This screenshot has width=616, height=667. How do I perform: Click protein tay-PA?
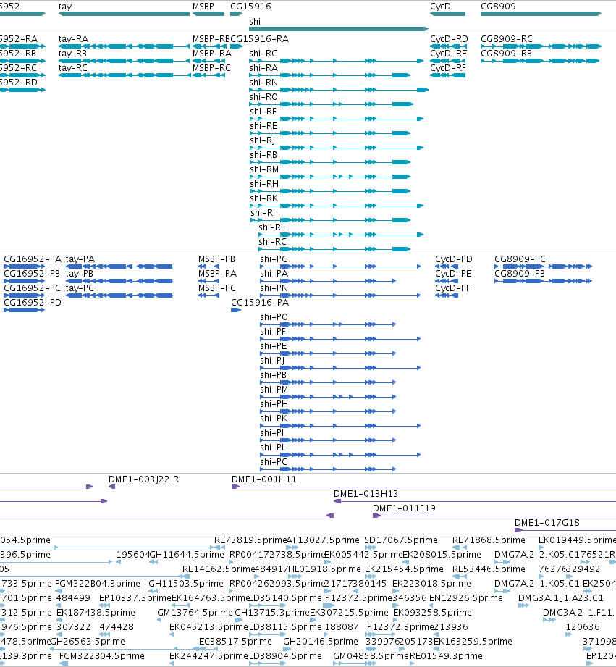tap(80, 259)
